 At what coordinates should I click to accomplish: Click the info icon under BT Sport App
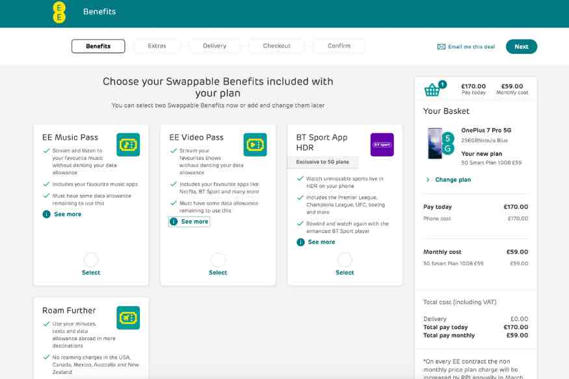[x=300, y=242]
